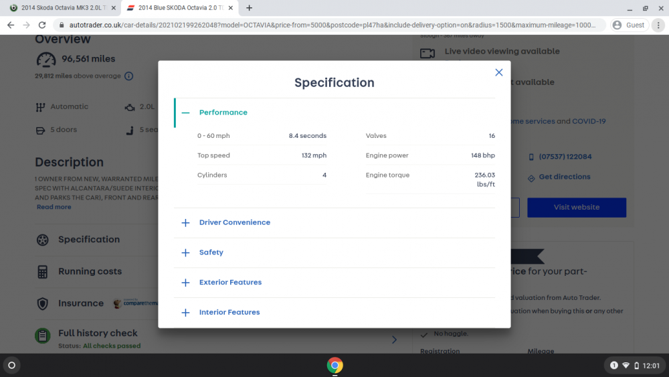Open the Driver Convenience heading
This screenshot has height=377, width=669.
coord(235,222)
